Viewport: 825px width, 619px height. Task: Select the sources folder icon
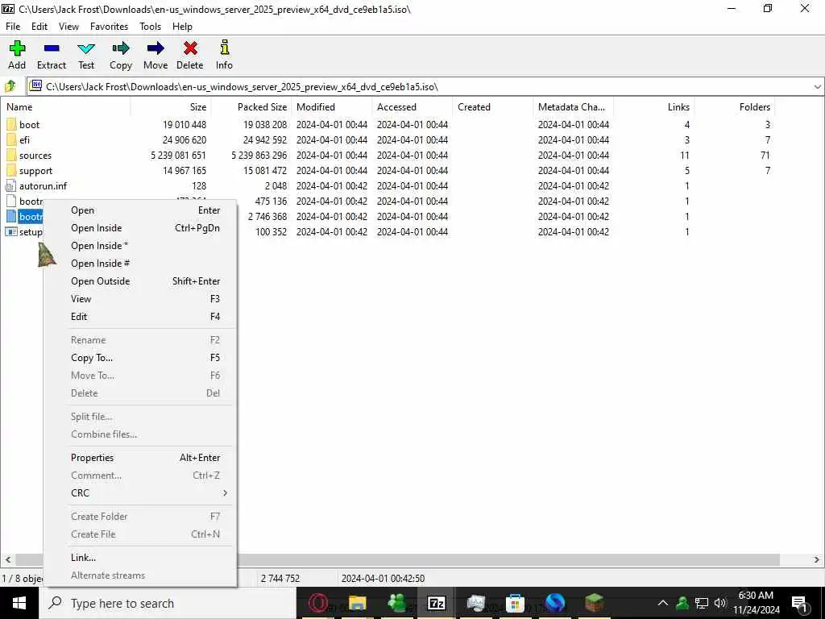pyautogui.click(x=11, y=155)
